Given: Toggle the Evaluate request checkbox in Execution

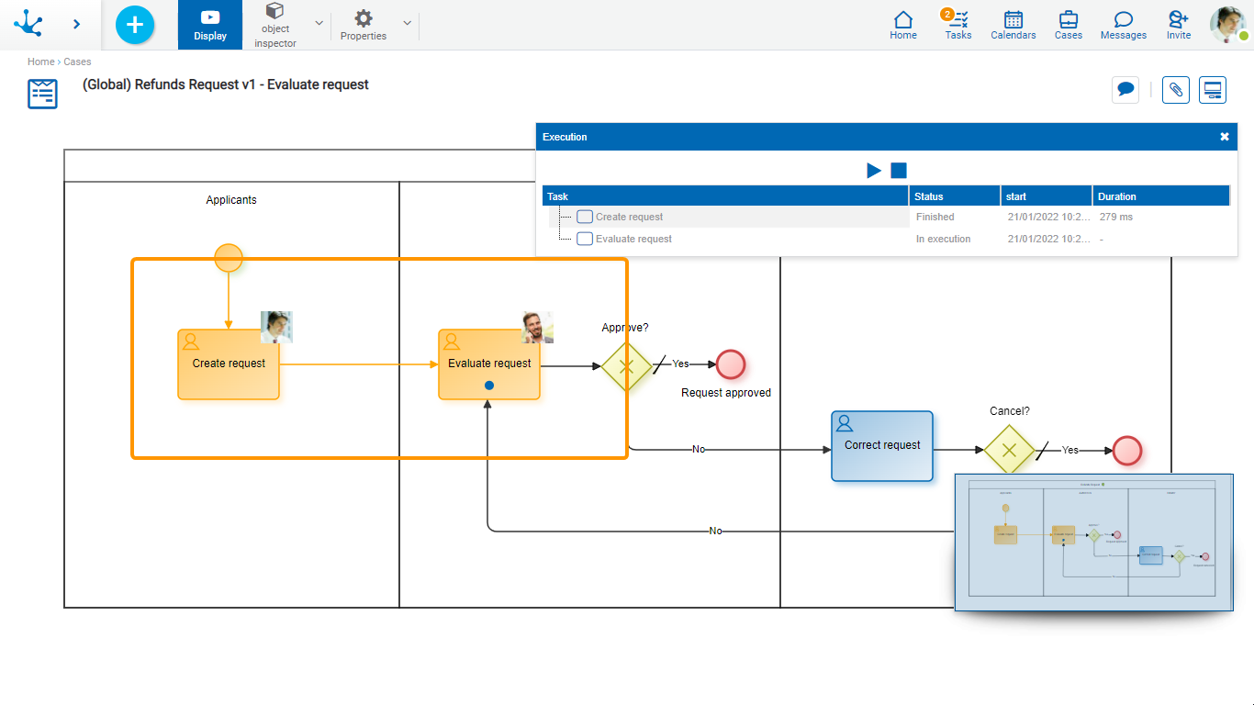Looking at the screenshot, I should click(585, 239).
